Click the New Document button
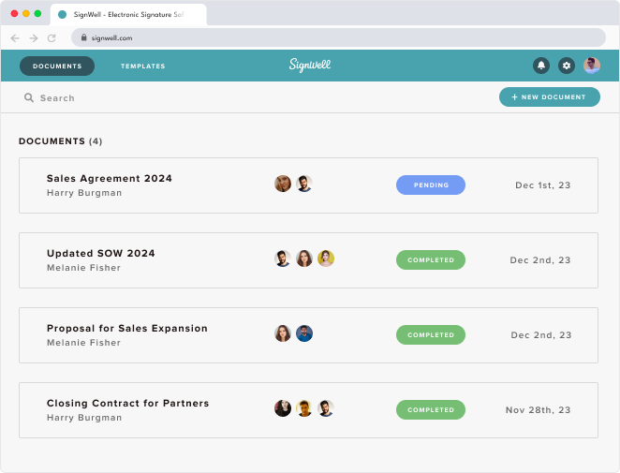The width and height of the screenshot is (620, 473). coord(549,97)
